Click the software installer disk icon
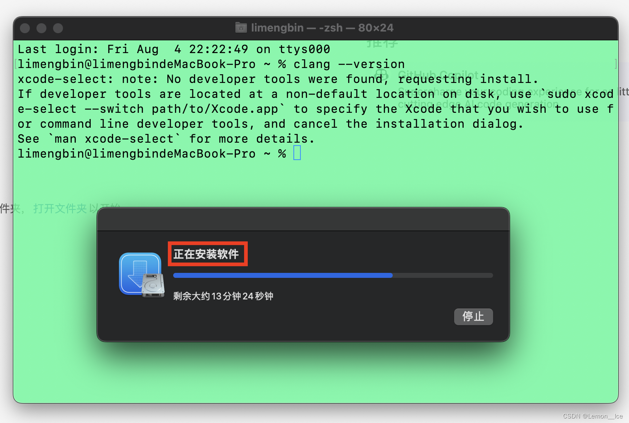This screenshot has width=629, height=423. (142, 275)
